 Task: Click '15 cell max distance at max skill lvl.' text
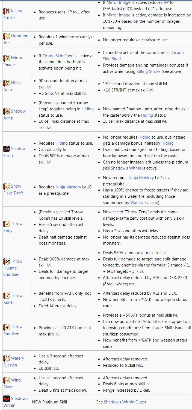(135, 121)
